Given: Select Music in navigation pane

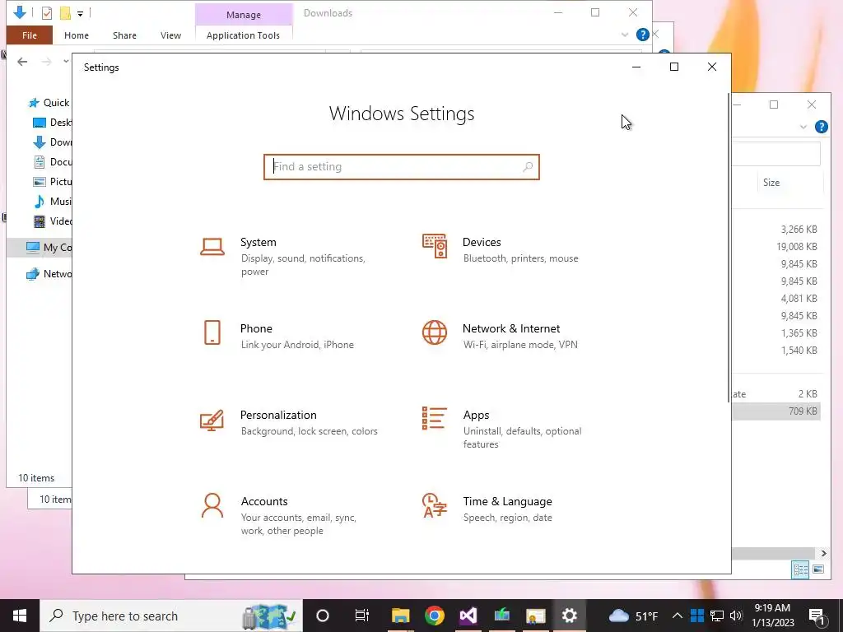Looking at the screenshot, I should point(52,202).
